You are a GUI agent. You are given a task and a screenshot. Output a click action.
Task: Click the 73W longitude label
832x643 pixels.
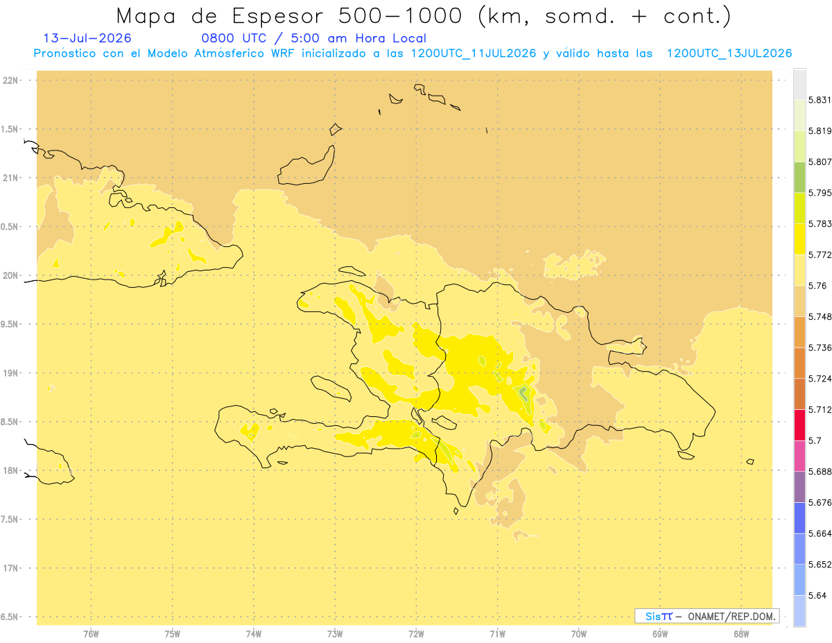(335, 634)
